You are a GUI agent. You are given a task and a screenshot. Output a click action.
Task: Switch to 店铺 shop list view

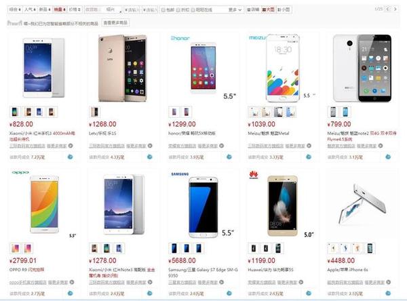coord(253,9)
